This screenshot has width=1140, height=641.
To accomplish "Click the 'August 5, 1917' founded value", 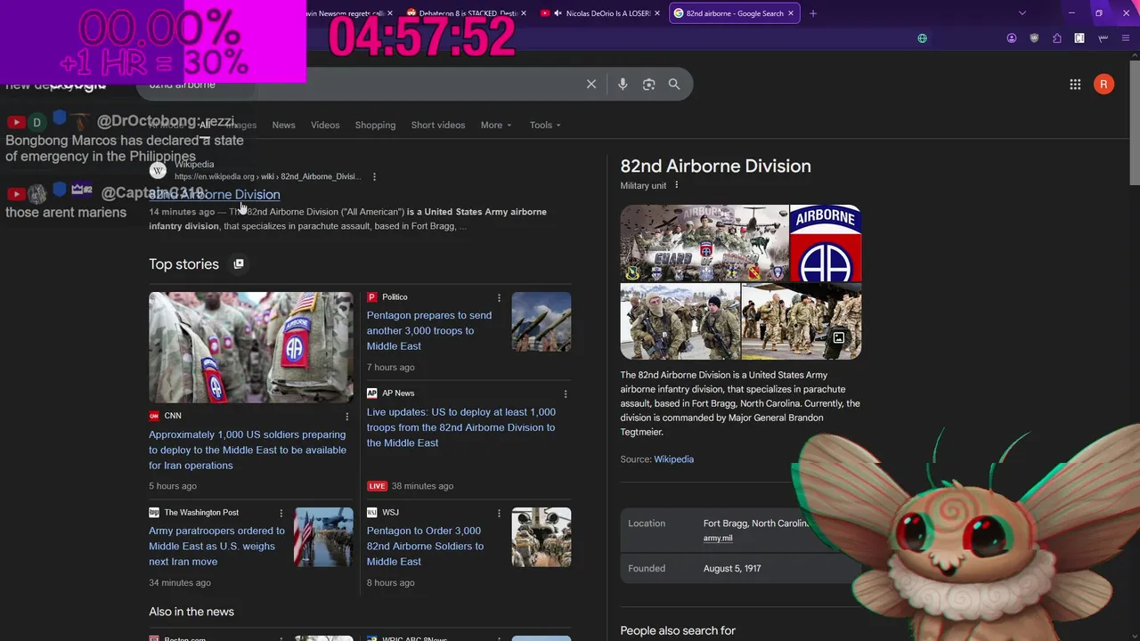I will (x=732, y=568).
